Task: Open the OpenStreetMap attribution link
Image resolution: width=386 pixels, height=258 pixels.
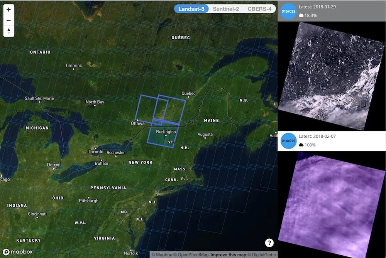Action: coord(191,255)
